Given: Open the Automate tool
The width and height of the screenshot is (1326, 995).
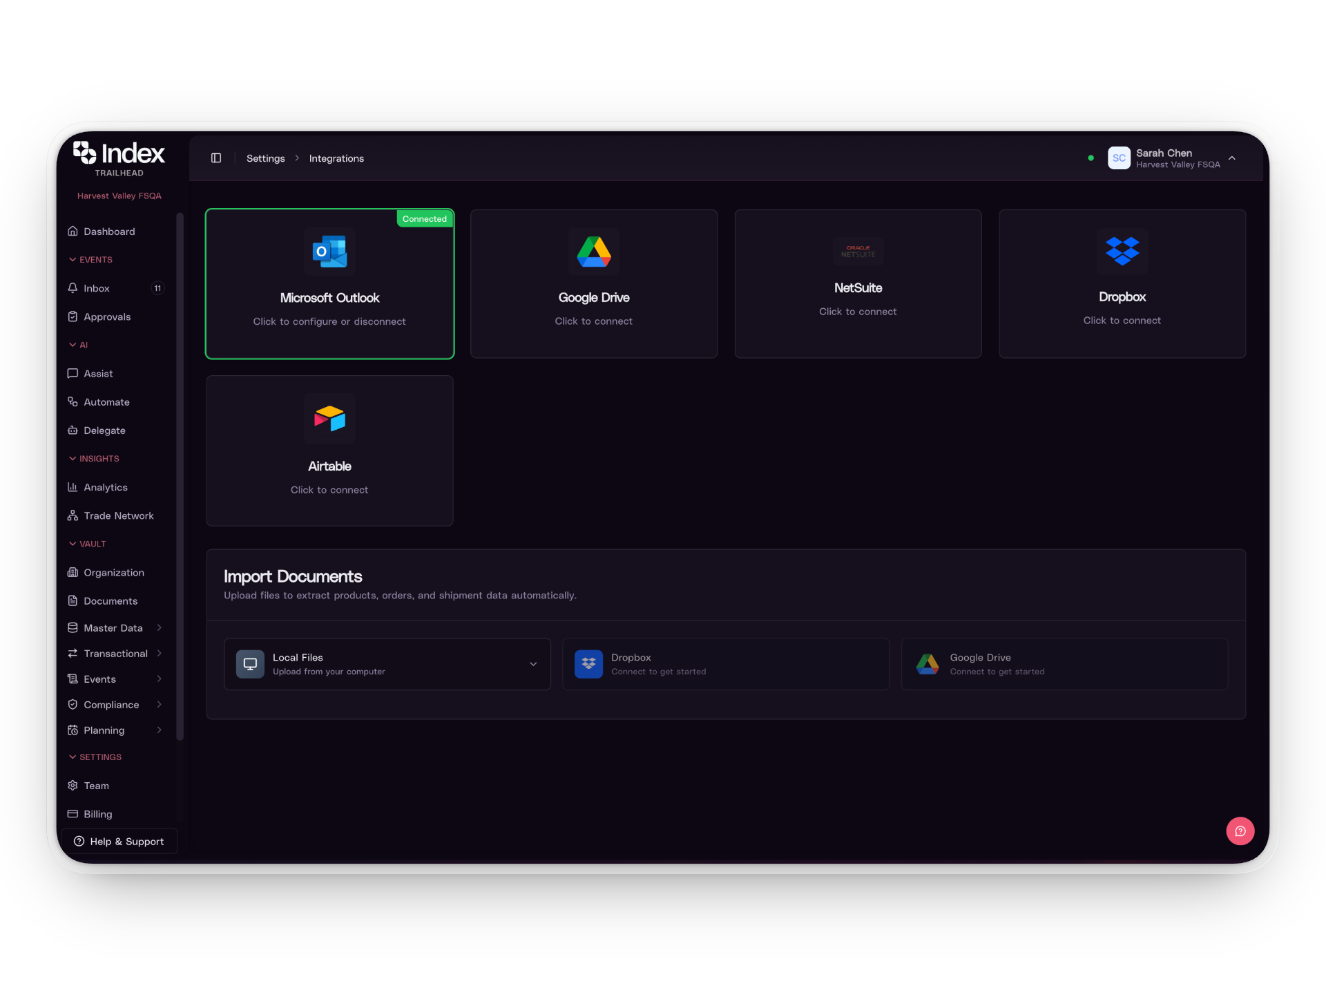Looking at the screenshot, I should pyautogui.click(x=106, y=401).
